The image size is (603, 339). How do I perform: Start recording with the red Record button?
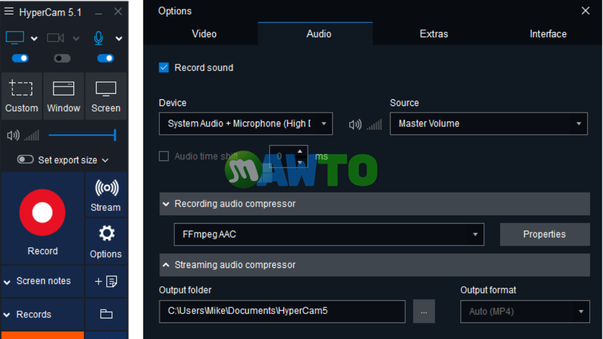pyautogui.click(x=42, y=212)
